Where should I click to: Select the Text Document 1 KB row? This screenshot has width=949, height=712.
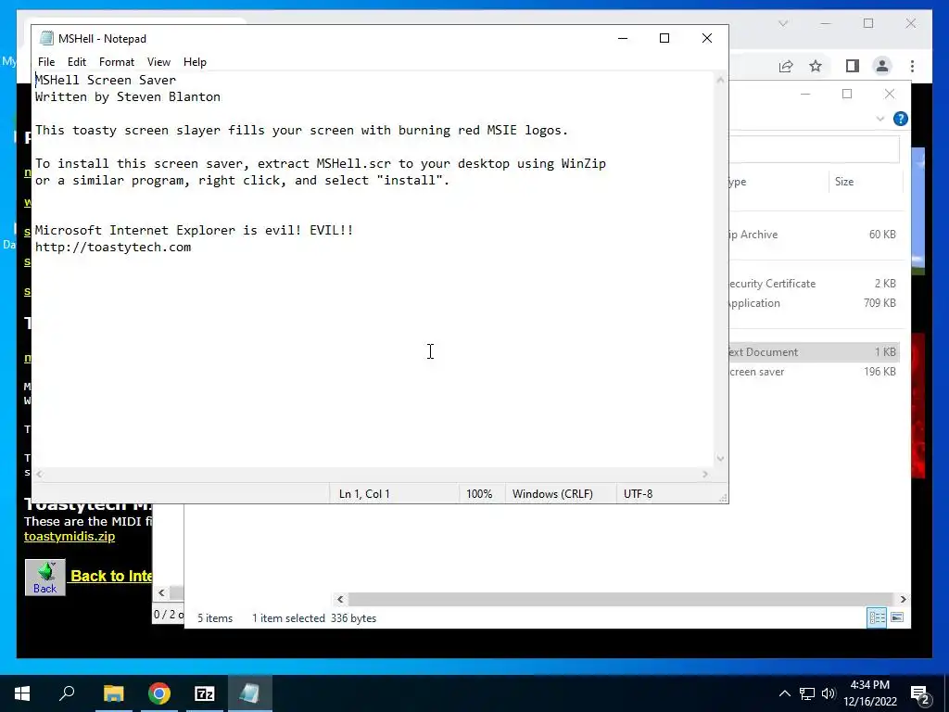tap(815, 351)
